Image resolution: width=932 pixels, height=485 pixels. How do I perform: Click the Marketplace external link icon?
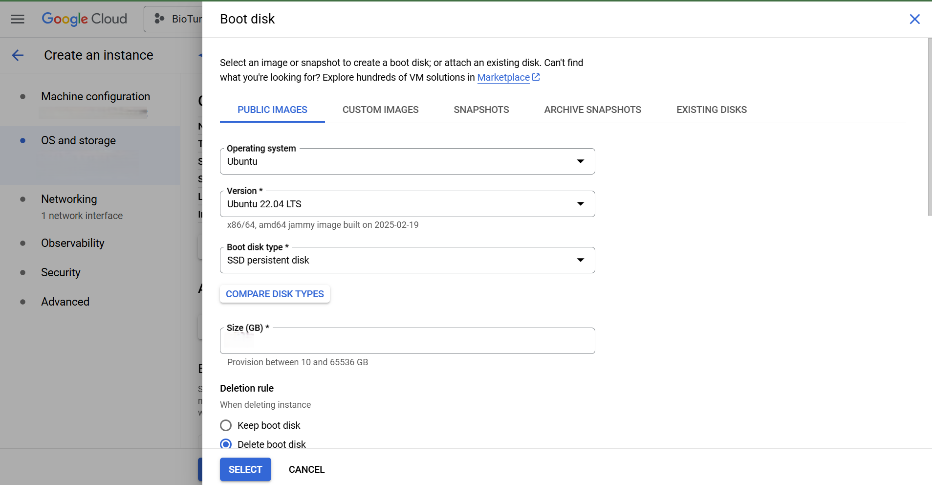(536, 77)
